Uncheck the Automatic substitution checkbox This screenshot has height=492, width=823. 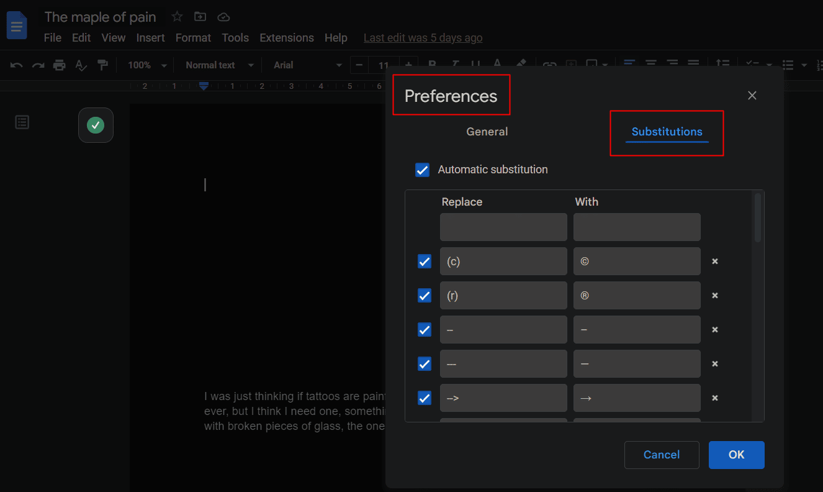coord(422,170)
